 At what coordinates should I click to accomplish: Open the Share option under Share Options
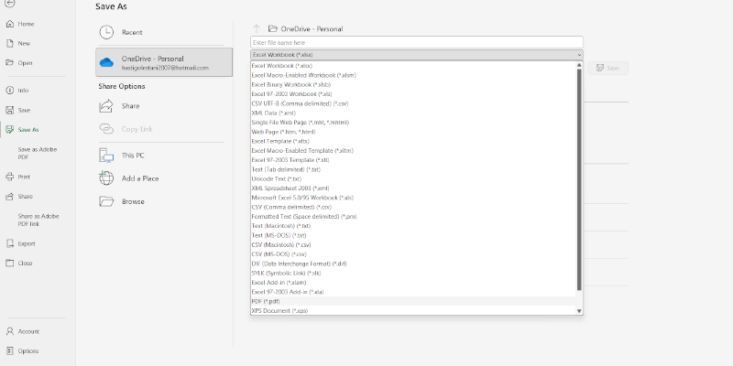[130, 106]
